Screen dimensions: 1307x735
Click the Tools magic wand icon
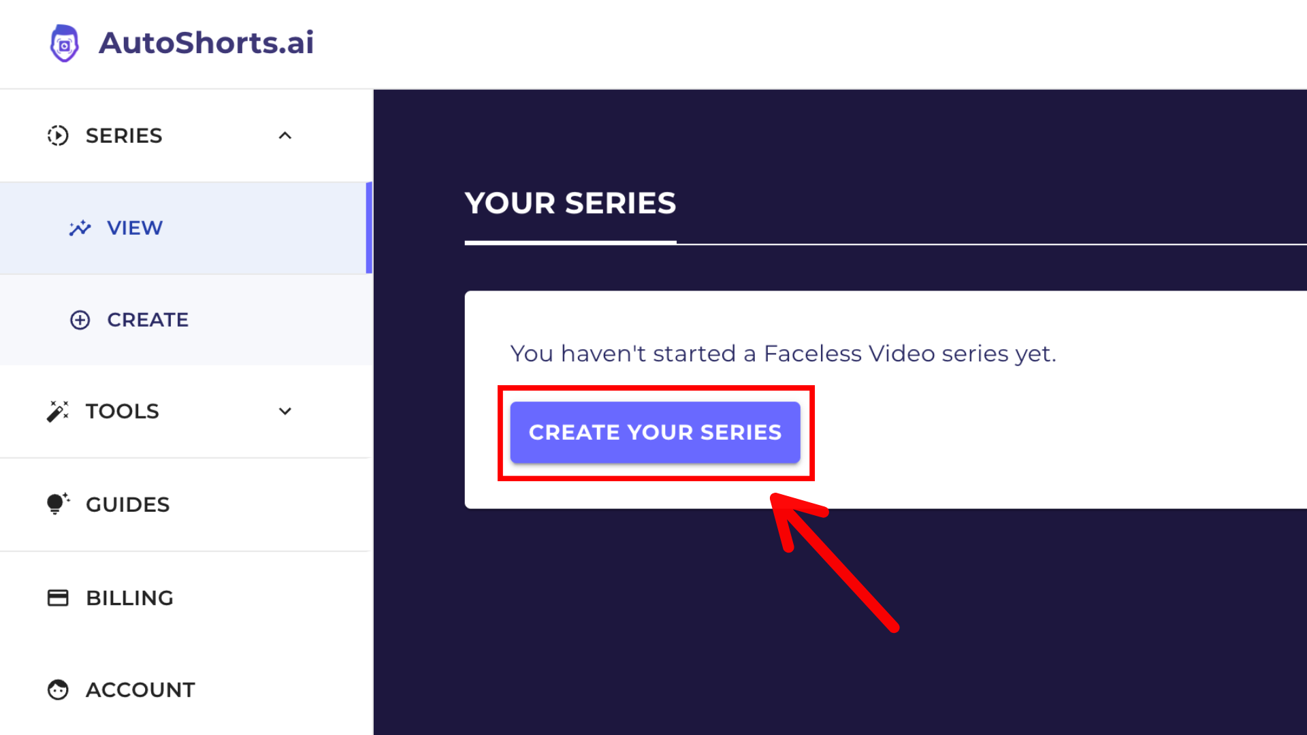click(x=58, y=411)
